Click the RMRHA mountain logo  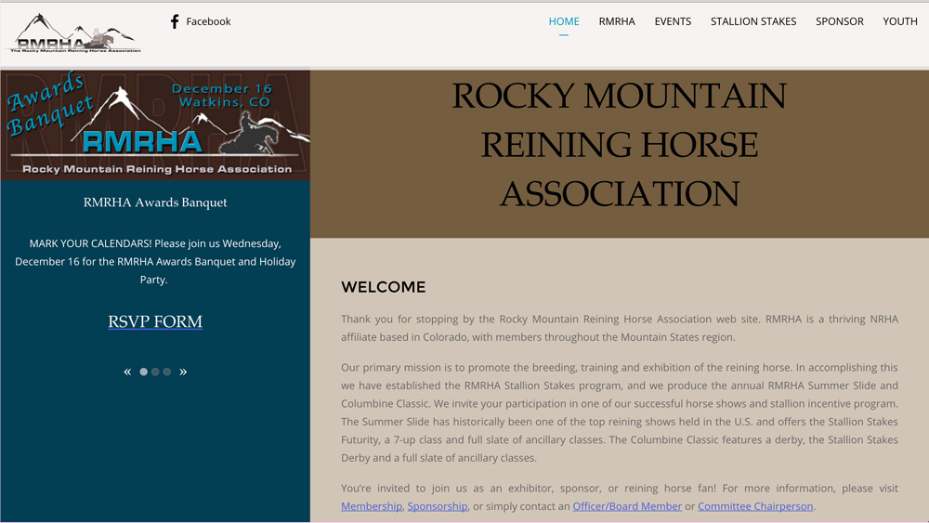74,33
